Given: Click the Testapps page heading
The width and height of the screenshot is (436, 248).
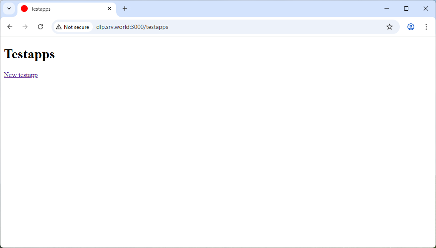Looking at the screenshot, I should (29, 54).
